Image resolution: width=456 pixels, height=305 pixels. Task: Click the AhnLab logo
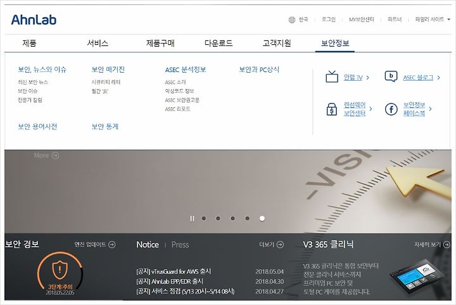tap(34, 20)
